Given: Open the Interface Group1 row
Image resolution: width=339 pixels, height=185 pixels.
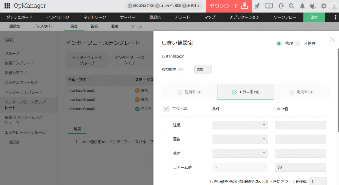Looking at the screenshot, I should click(x=110, y=91).
